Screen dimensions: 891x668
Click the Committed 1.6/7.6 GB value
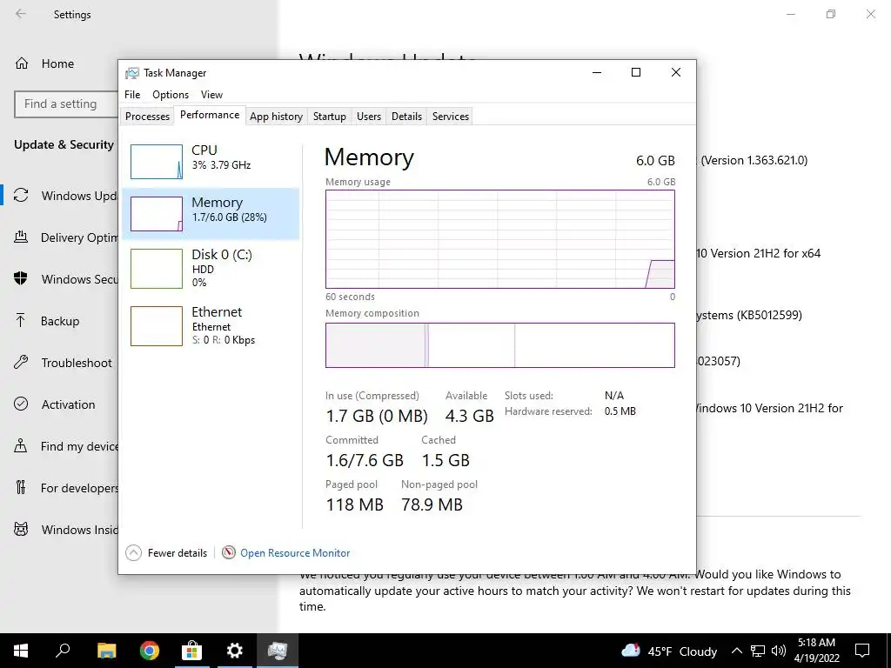pos(365,460)
